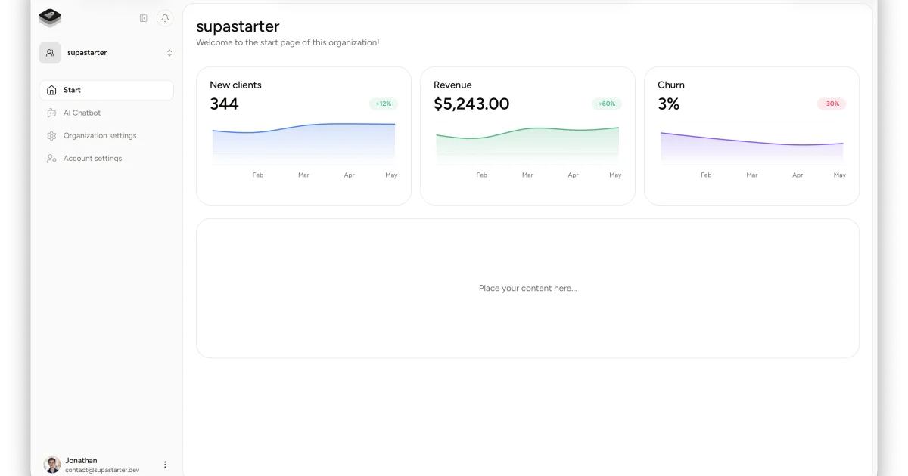Click the +60% Revenue badge
This screenshot has width=908, height=476.
pos(607,104)
